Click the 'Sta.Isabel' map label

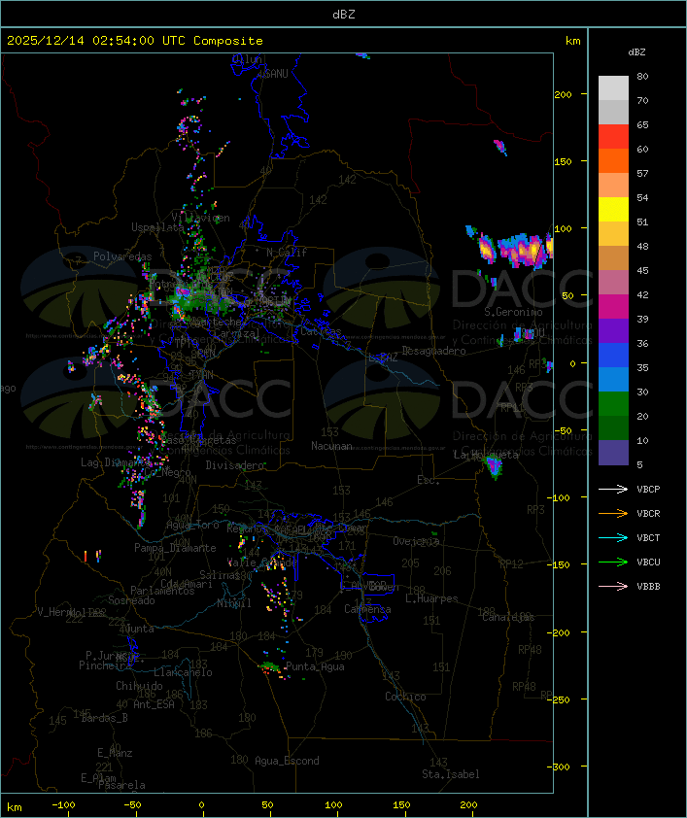(x=451, y=774)
